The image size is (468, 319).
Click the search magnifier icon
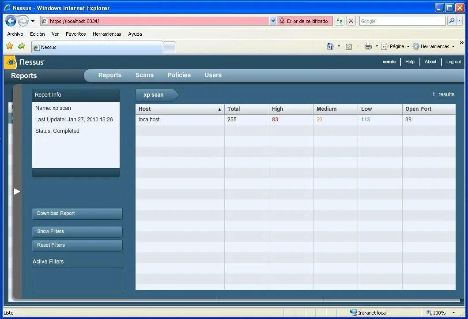pyautogui.click(x=452, y=21)
